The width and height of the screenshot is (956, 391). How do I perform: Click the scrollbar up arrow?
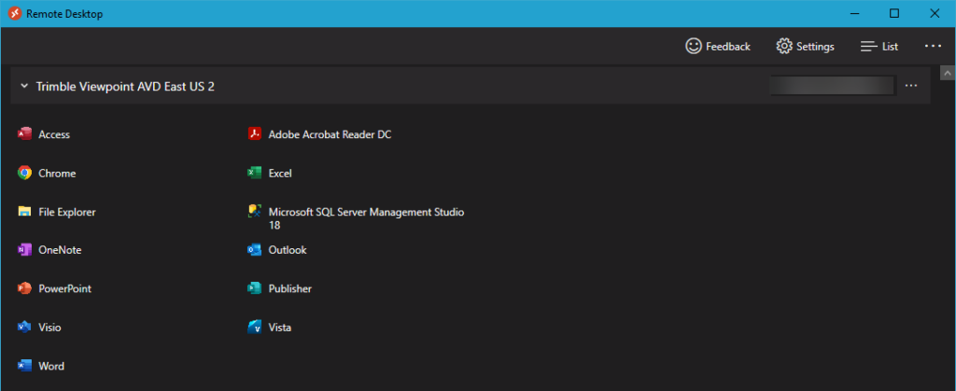point(948,73)
